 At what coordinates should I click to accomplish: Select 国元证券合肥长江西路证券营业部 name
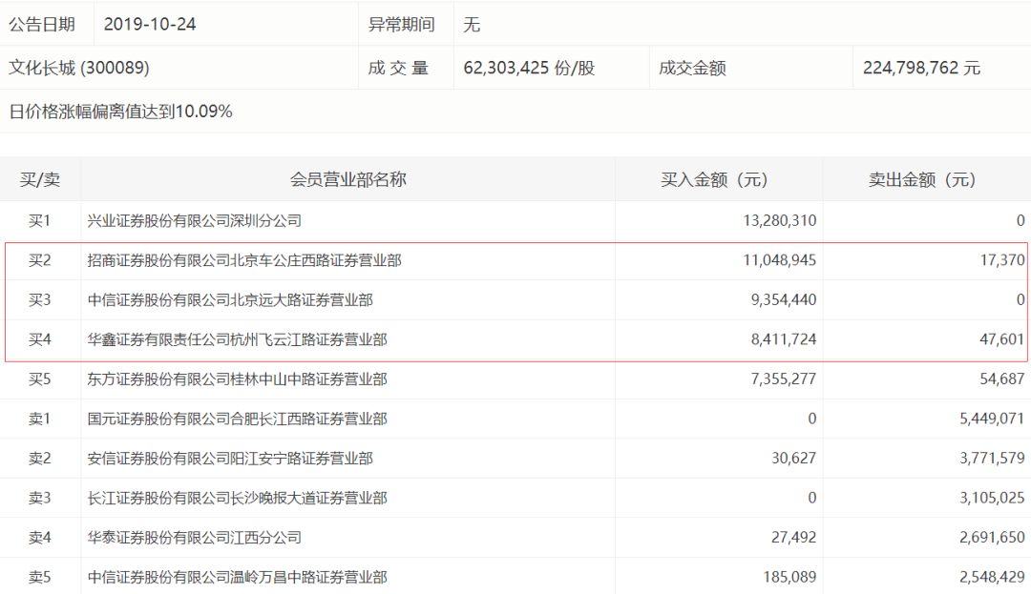238,419
